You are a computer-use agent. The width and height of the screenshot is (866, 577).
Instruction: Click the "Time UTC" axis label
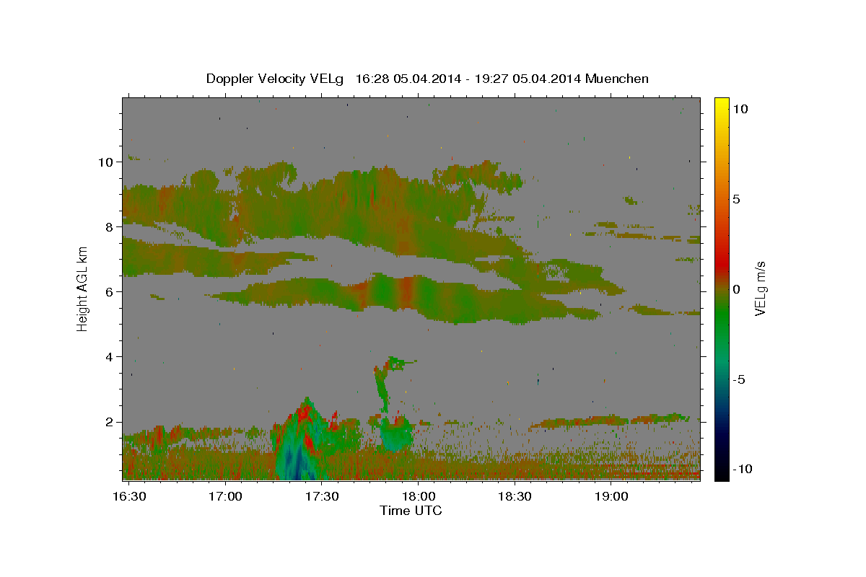pyautogui.click(x=411, y=511)
